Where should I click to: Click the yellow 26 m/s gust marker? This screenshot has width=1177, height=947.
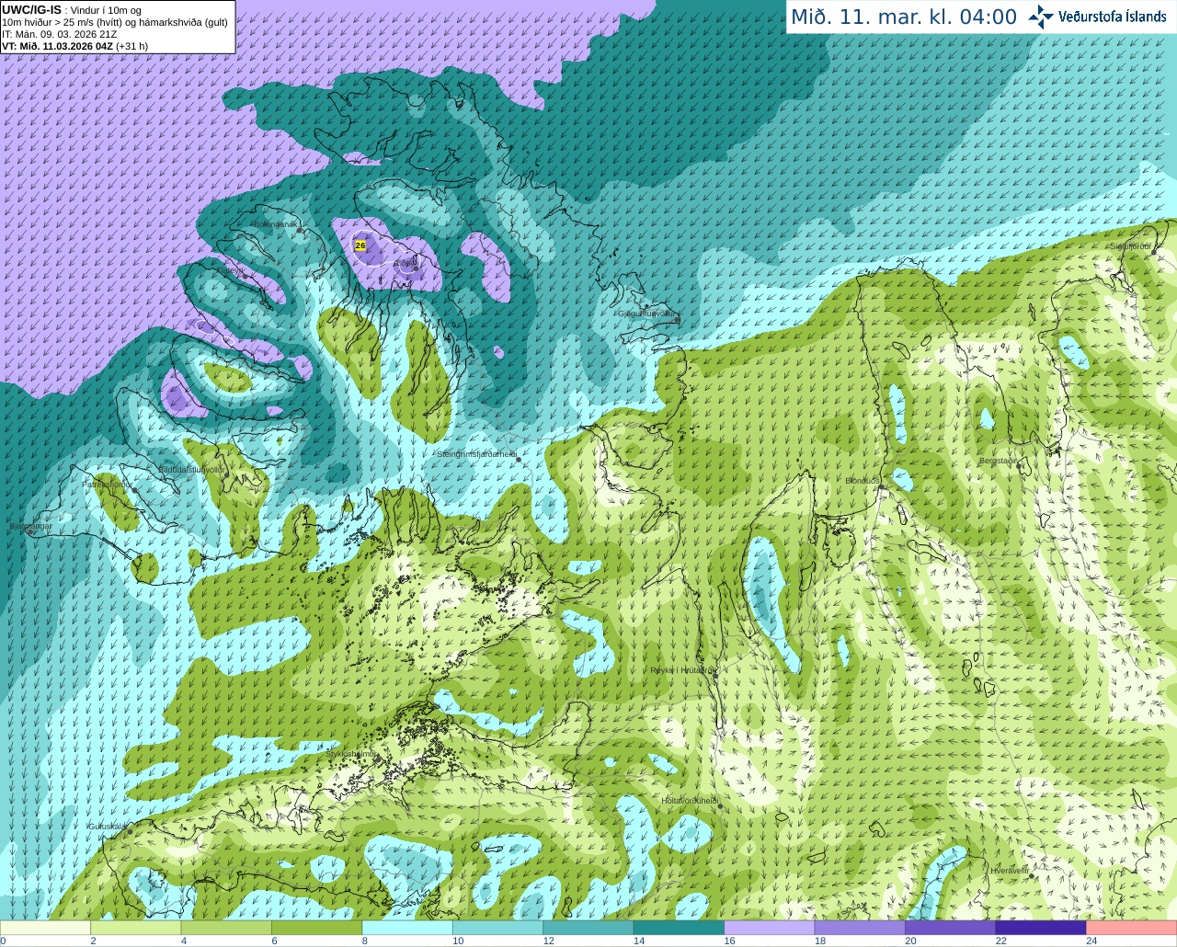(360, 245)
